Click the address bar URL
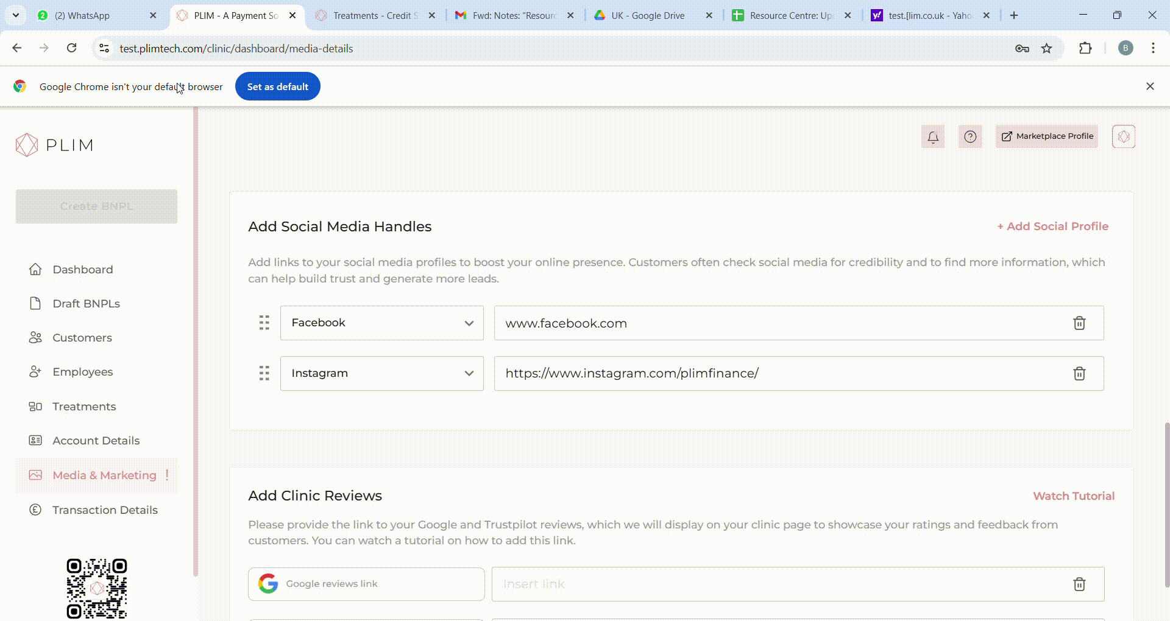Screen dimensions: 1170x621 236,48
